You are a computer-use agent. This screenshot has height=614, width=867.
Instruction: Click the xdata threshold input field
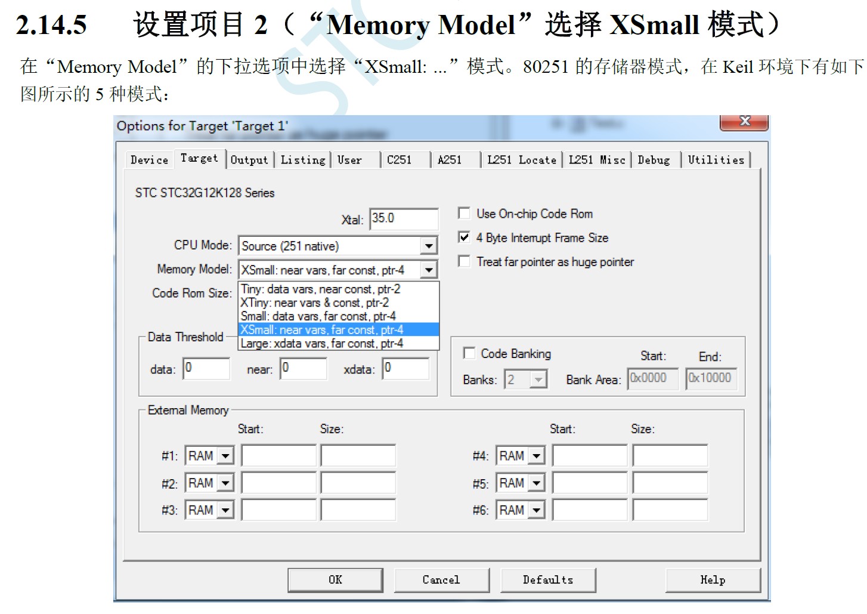(x=405, y=368)
